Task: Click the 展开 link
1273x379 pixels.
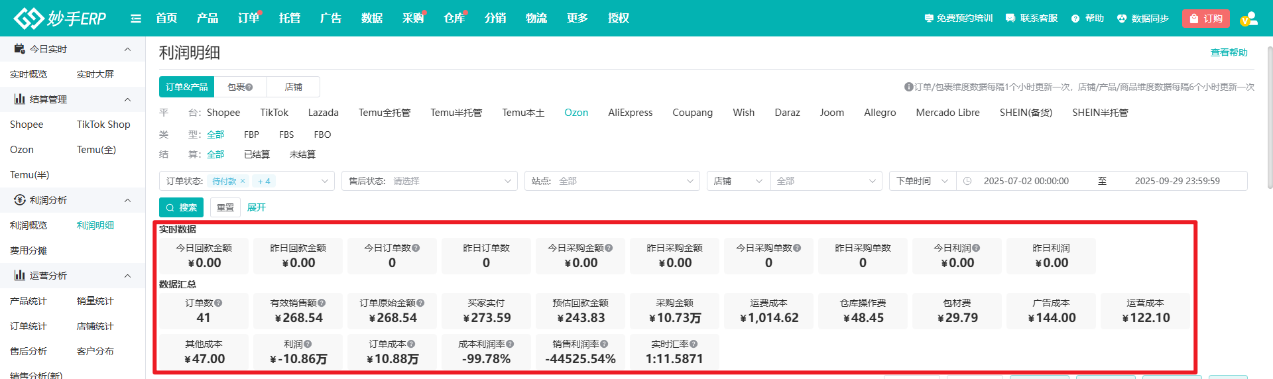Action: click(x=257, y=207)
